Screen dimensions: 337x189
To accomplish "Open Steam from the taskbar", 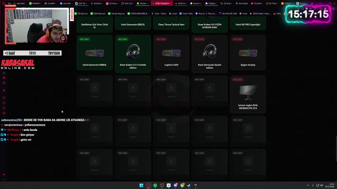I will tap(189, 185).
